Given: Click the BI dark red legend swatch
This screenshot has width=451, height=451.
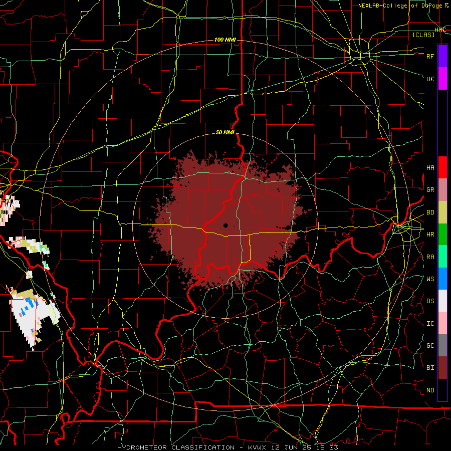Looking at the screenshot, I should tap(442, 368).
